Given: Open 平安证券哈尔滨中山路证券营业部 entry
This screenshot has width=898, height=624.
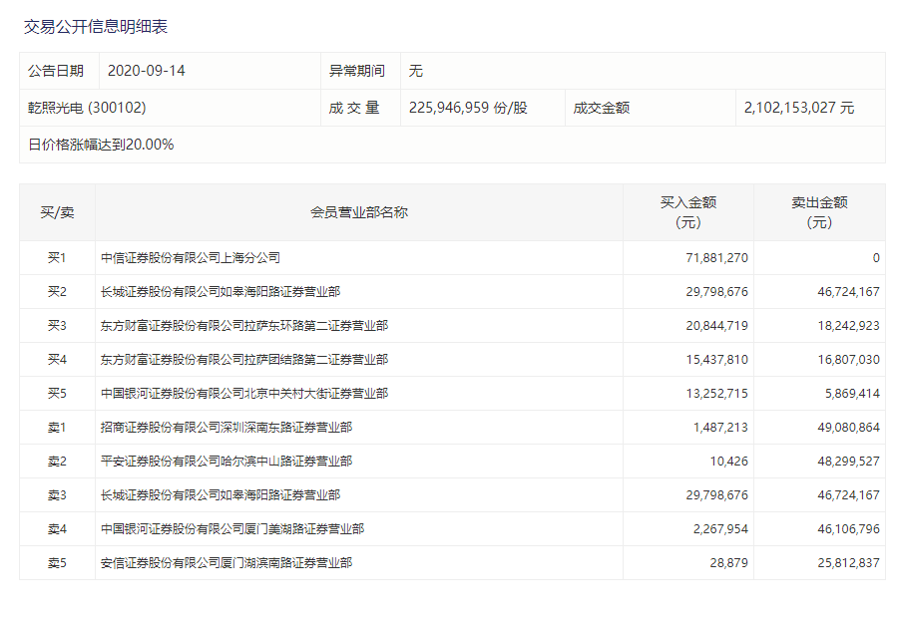Looking at the screenshot, I should [226, 462].
